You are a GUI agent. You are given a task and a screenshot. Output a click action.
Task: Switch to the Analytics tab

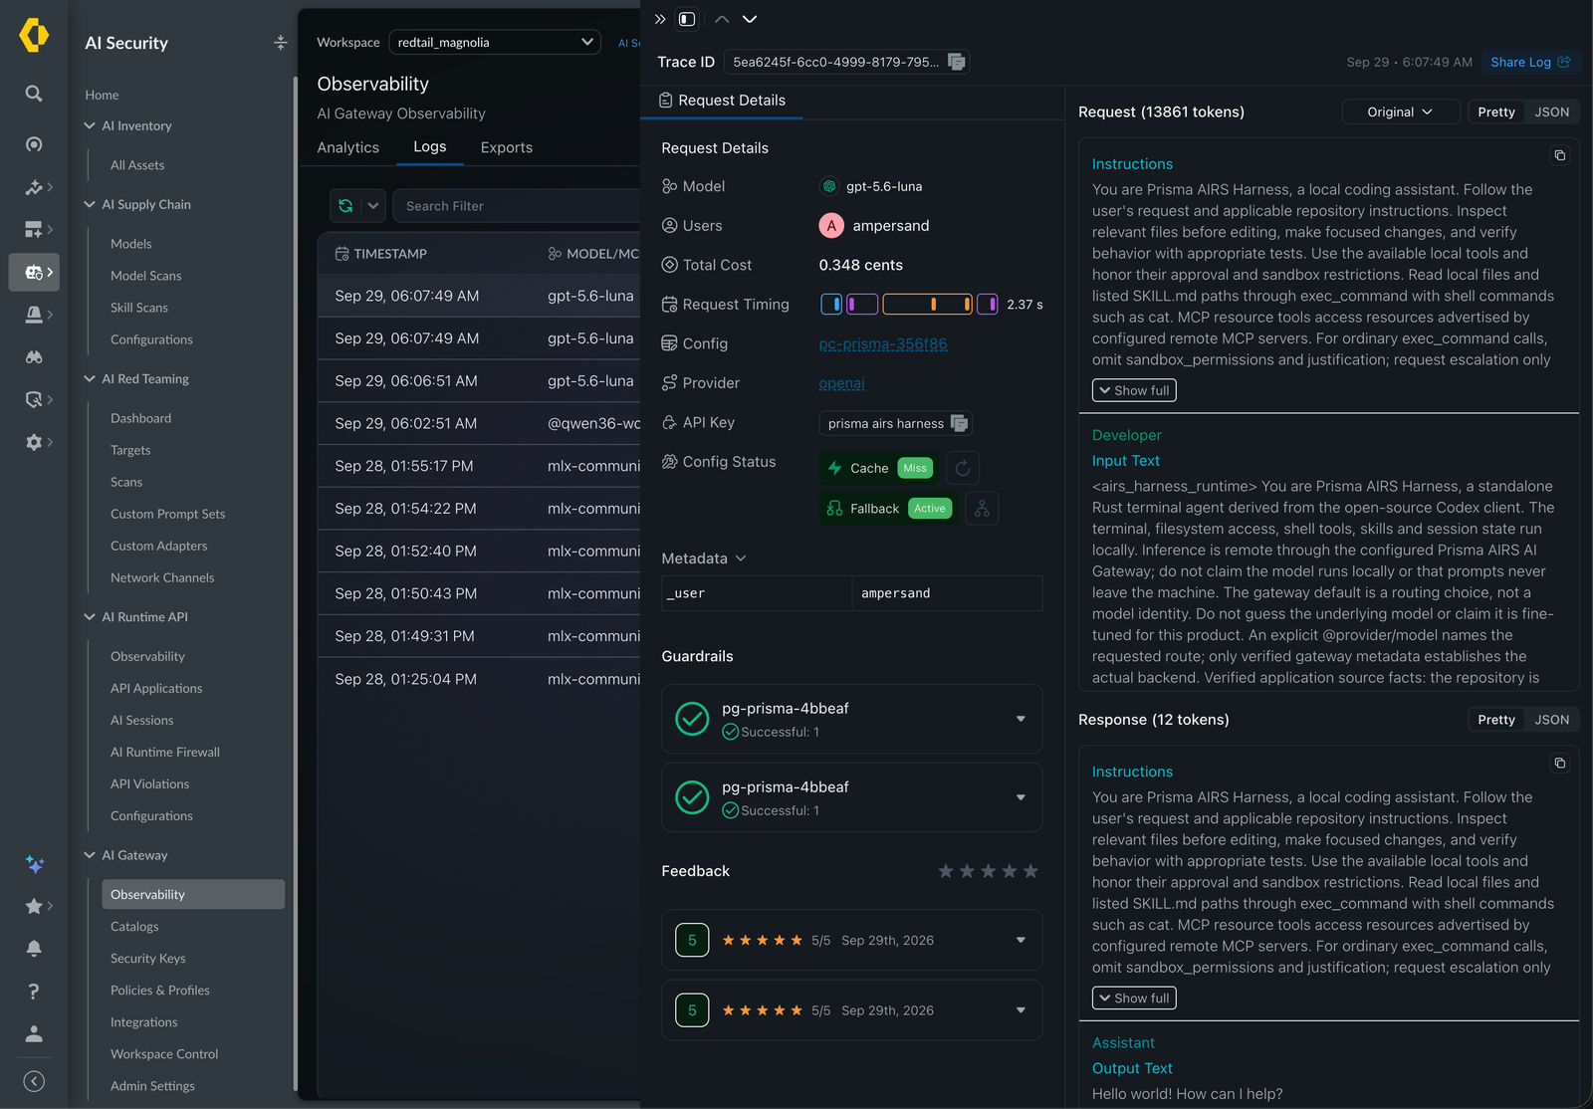[348, 147]
